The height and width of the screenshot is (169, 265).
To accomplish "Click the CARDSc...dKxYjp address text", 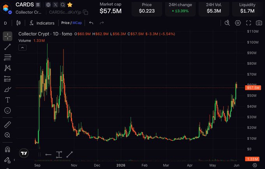I will (x=65, y=12).
